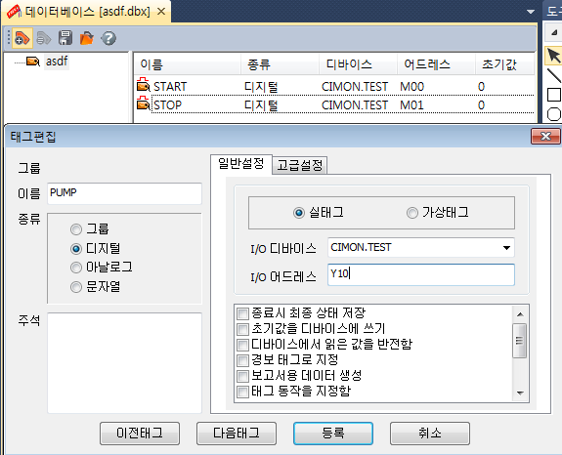Select the 문자열 type radio button
This screenshot has width=562, height=455.
click(76, 287)
